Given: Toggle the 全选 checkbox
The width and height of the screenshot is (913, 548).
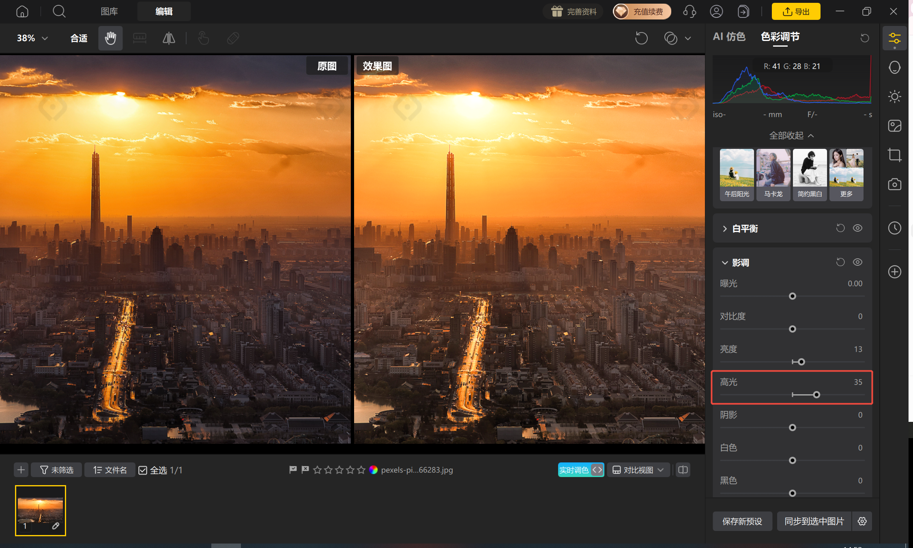Looking at the screenshot, I should coord(143,470).
